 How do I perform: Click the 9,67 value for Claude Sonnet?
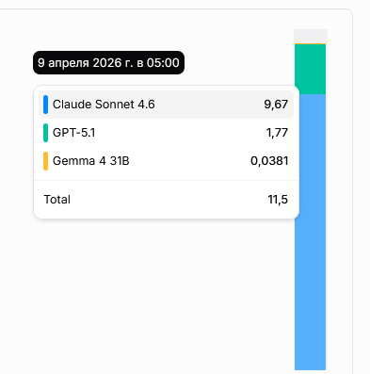pyautogui.click(x=276, y=105)
